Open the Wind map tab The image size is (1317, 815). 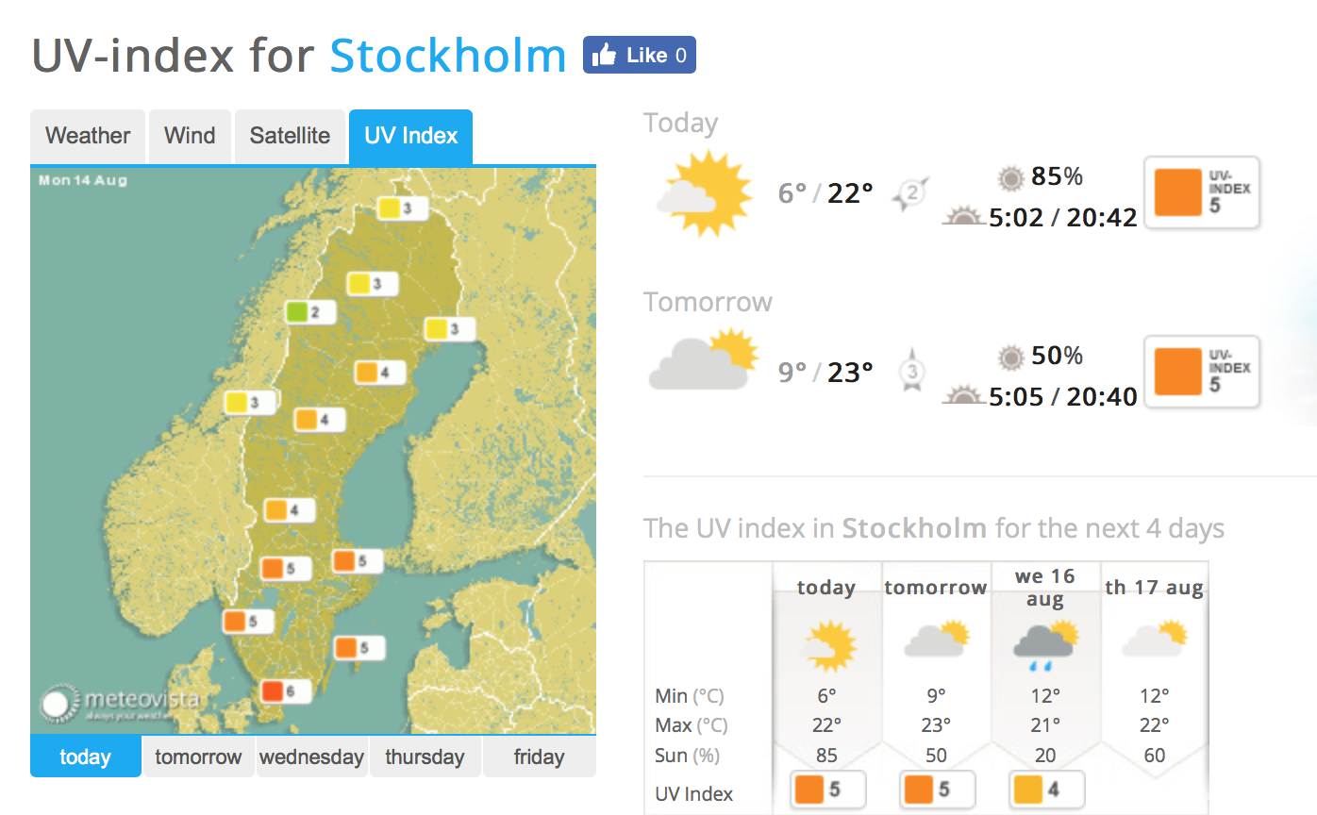(x=190, y=136)
